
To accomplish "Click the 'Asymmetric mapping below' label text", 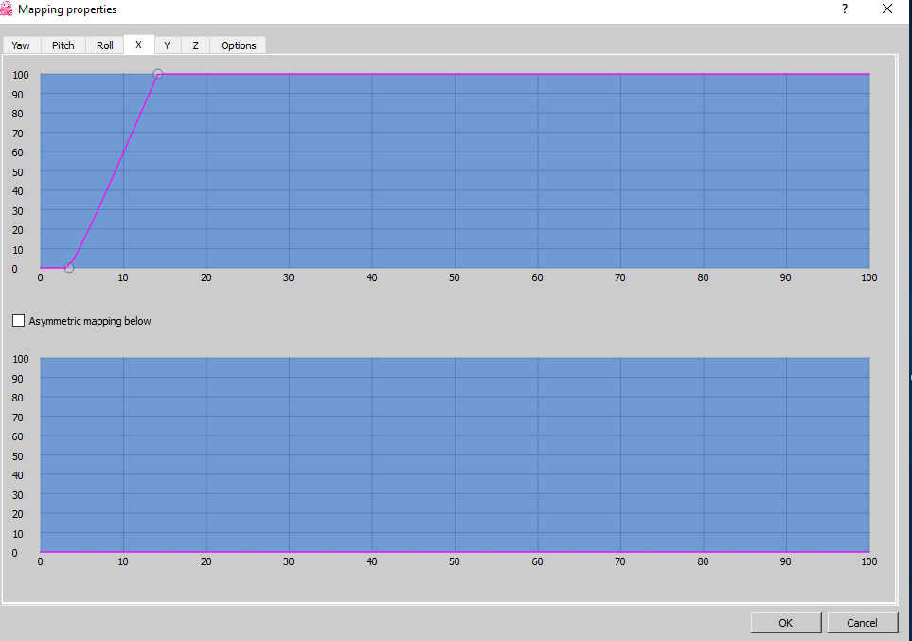I will [90, 321].
